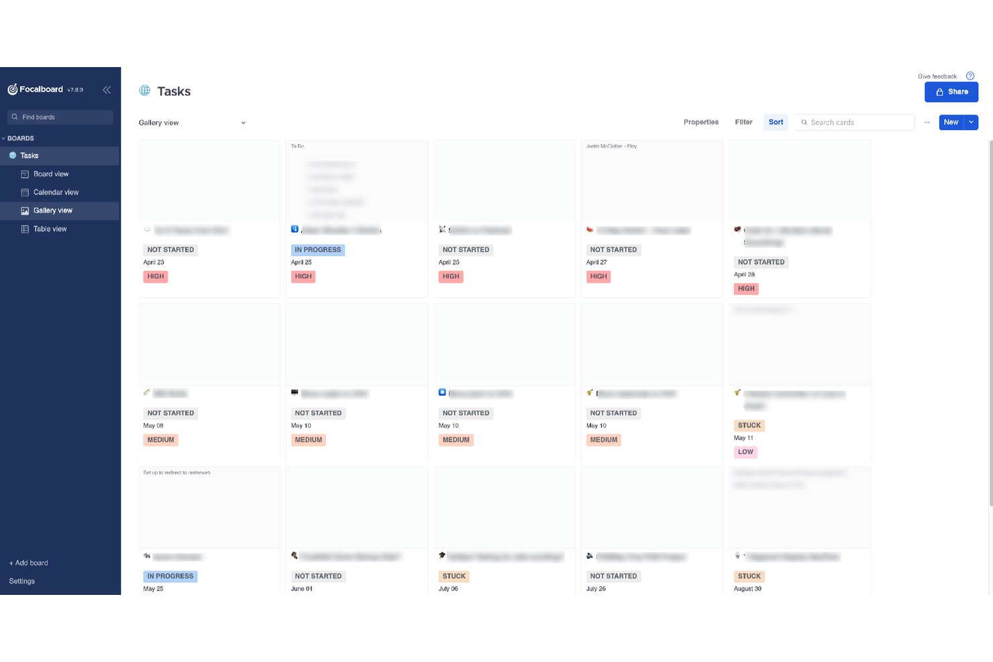
Task: Open Settings in the sidebar
Action: [x=22, y=582]
